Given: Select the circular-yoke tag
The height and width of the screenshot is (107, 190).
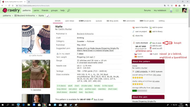Looking at the screenshot, I should [86, 86].
